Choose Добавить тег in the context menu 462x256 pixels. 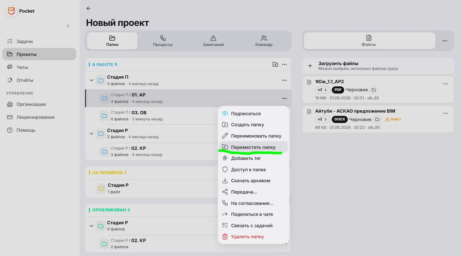click(253, 158)
